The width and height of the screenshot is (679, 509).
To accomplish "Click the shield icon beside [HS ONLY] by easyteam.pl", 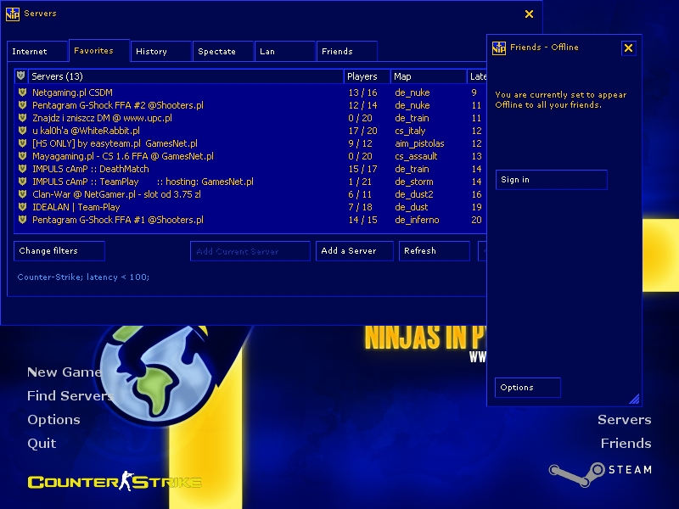I will click(x=23, y=143).
